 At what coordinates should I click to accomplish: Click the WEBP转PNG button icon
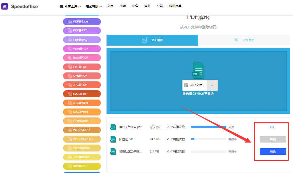[x=70, y=148]
